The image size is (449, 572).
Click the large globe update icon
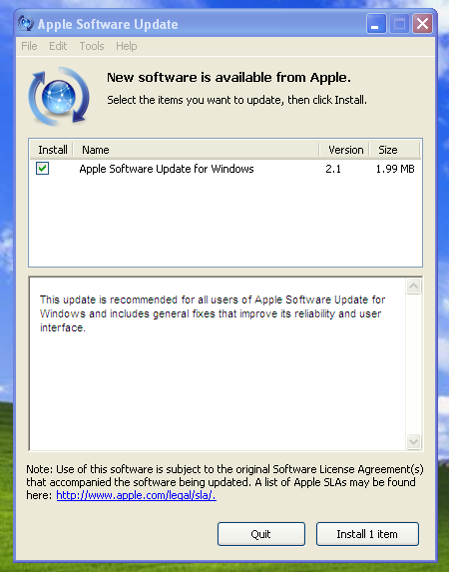click(59, 97)
